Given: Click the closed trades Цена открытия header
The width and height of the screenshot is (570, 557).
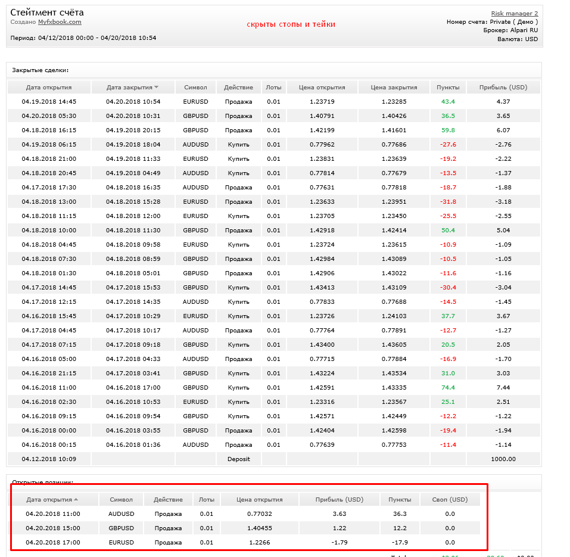Looking at the screenshot, I should click(322, 87).
